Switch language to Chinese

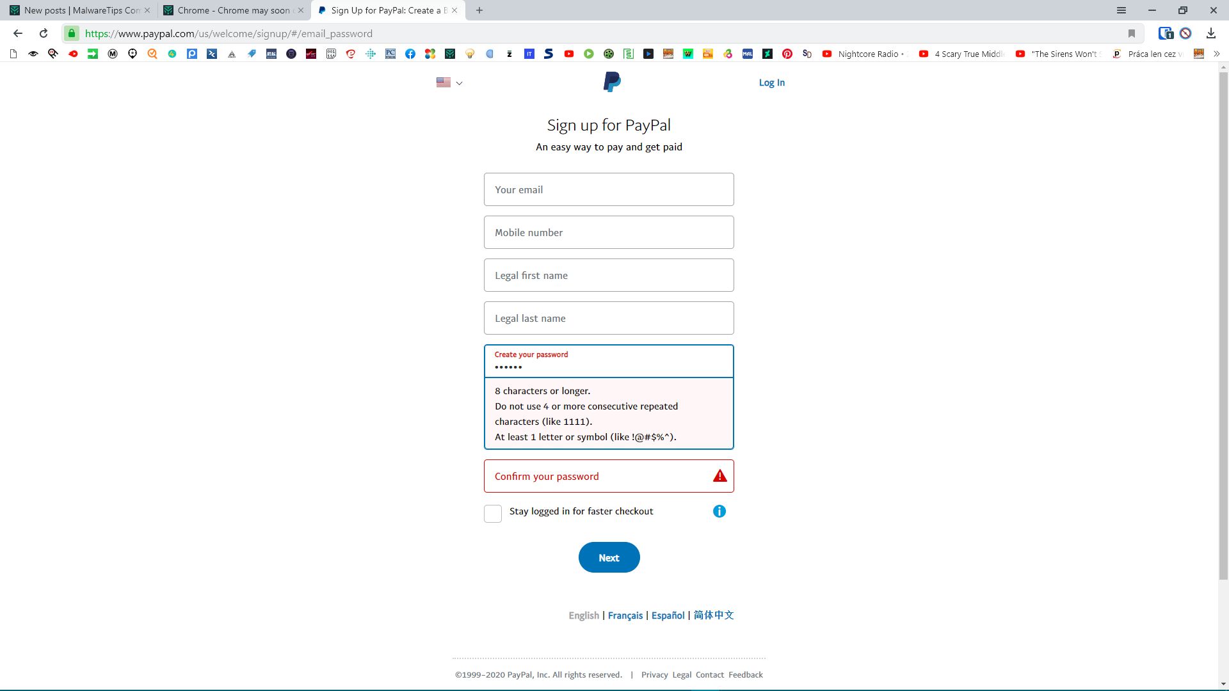coord(714,616)
